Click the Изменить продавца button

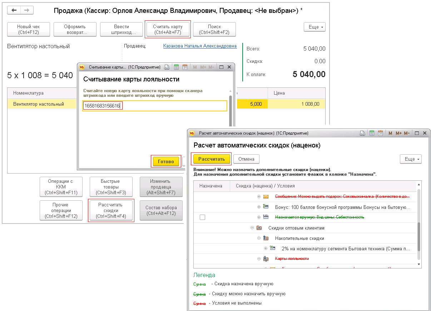(x=160, y=187)
